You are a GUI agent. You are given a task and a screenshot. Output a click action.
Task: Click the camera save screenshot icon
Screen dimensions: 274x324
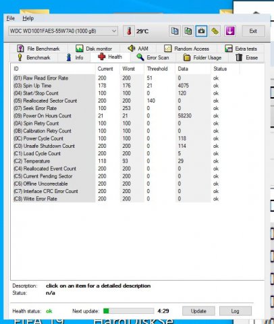201,31
